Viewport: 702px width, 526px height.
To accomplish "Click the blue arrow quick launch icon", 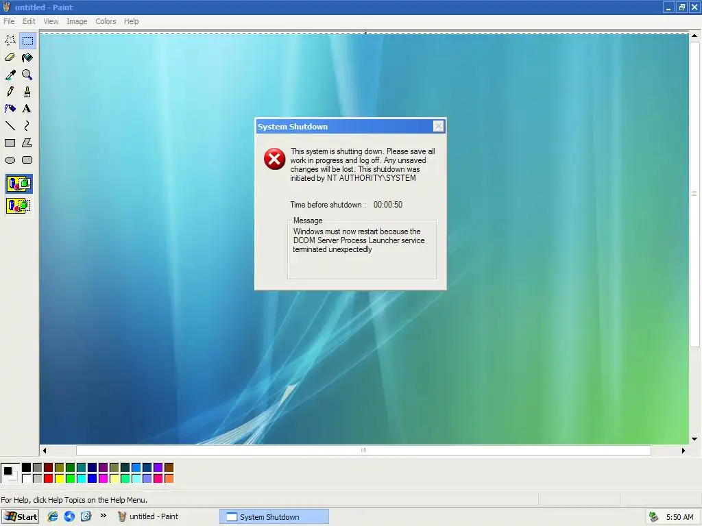I will click(69, 516).
